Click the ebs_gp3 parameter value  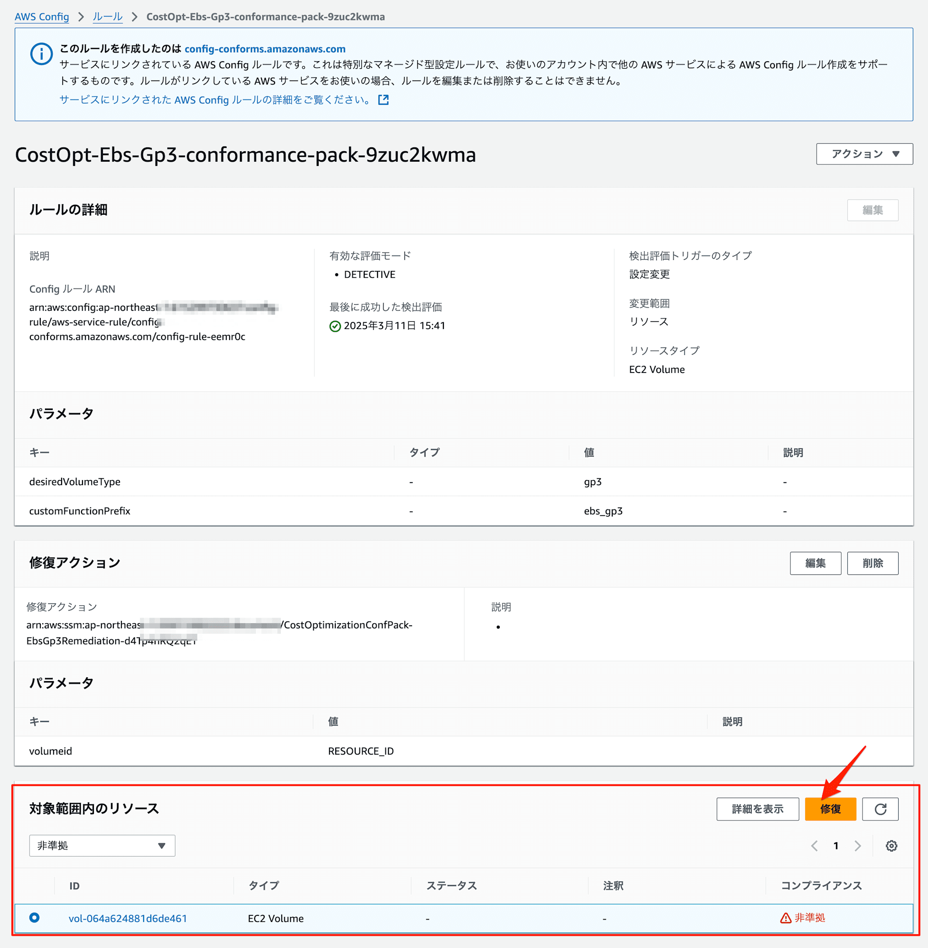click(x=603, y=511)
